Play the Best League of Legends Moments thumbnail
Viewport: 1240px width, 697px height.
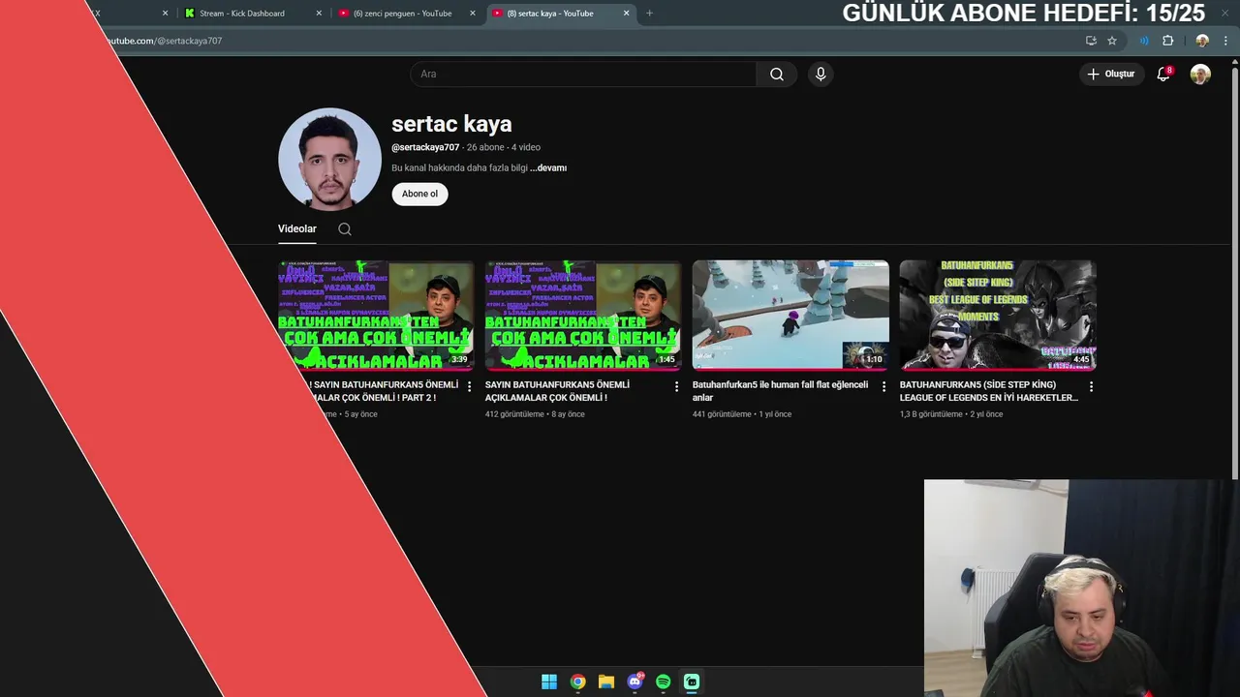coord(998,315)
